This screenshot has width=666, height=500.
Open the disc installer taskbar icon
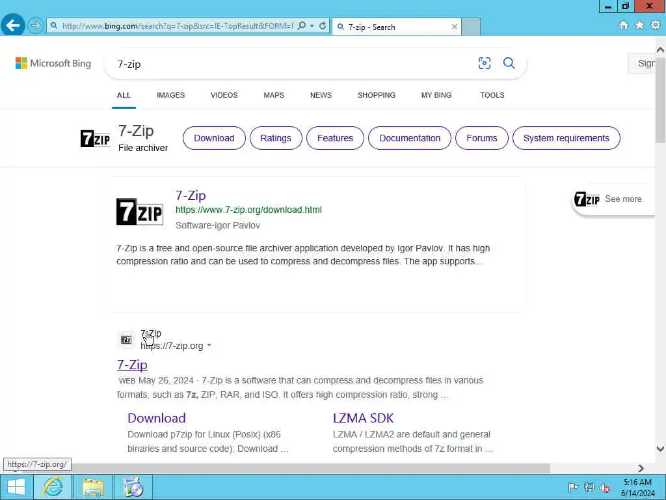(133, 487)
